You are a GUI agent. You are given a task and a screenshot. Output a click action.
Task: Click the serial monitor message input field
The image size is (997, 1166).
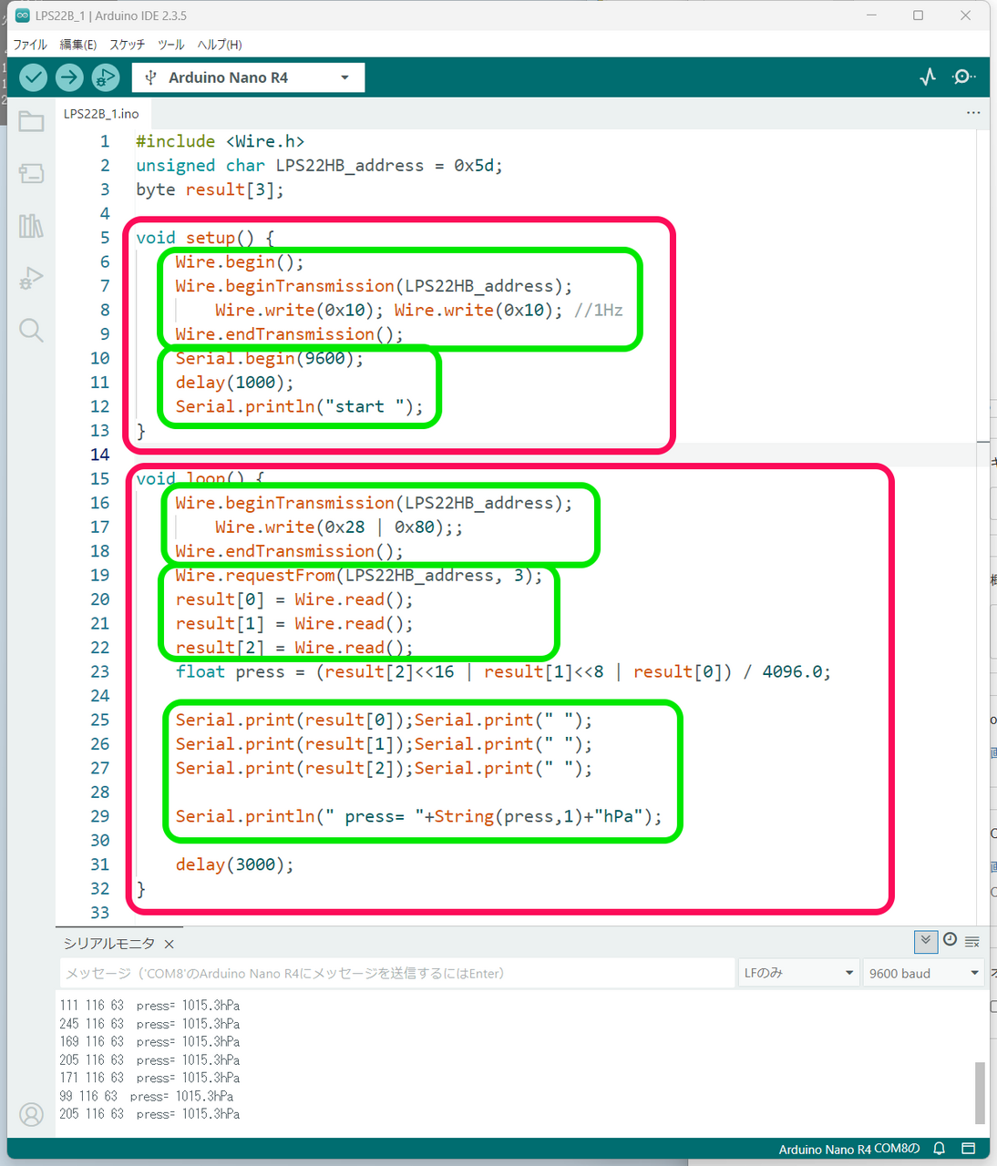(x=396, y=973)
